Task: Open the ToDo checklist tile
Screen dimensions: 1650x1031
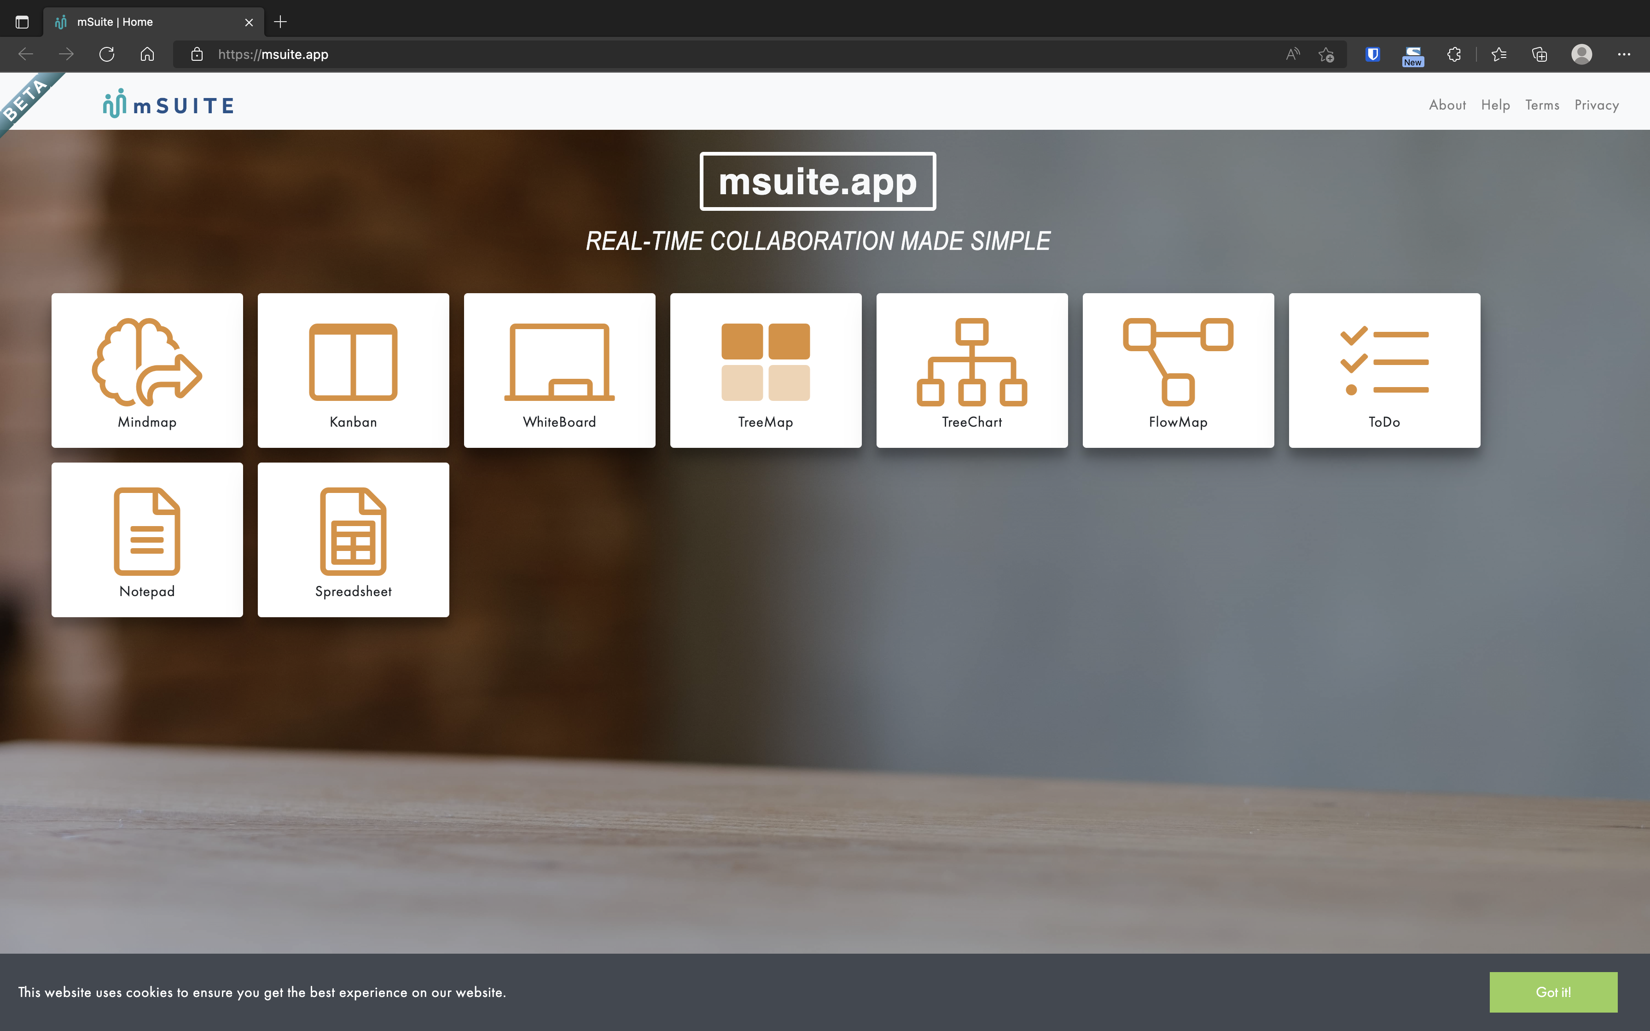Action: (x=1384, y=370)
